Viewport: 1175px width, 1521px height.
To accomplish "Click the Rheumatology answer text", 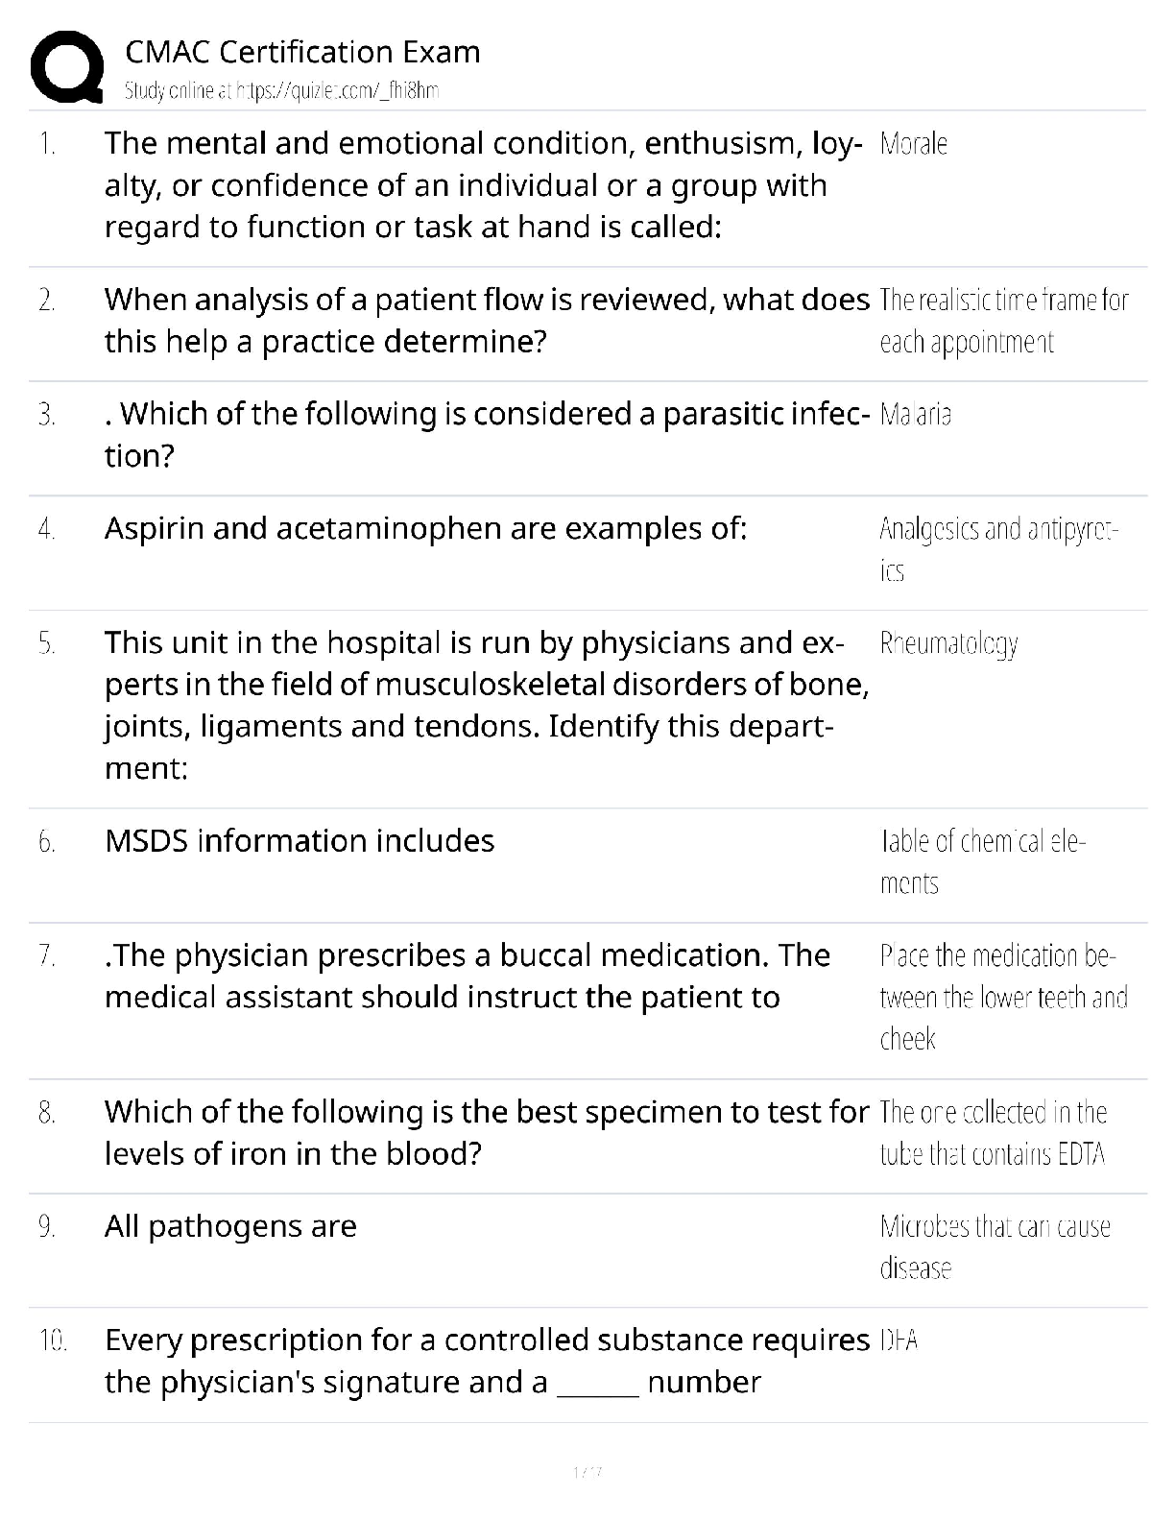I will coord(948,643).
